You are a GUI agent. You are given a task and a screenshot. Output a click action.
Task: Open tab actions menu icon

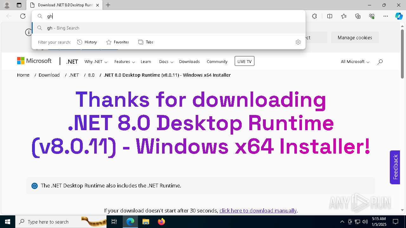pos(19,5)
